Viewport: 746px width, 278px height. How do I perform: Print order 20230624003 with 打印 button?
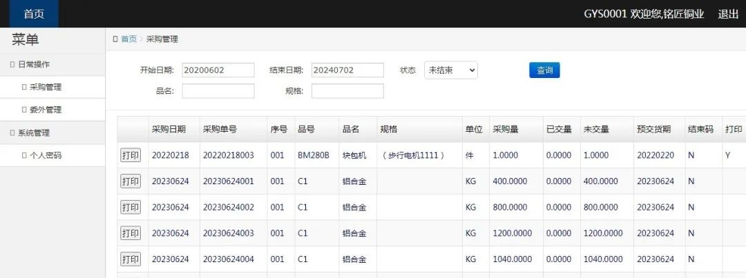click(131, 233)
